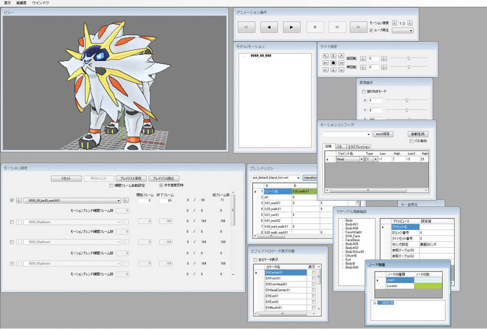Switch to バネ tab

(x=339, y=146)
